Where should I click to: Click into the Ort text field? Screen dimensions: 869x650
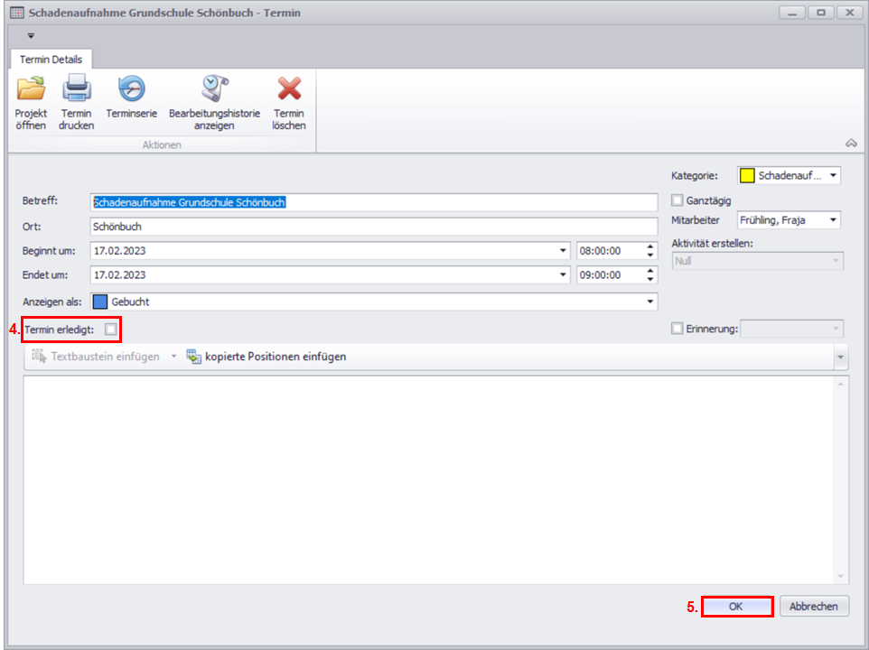[374, 227]
